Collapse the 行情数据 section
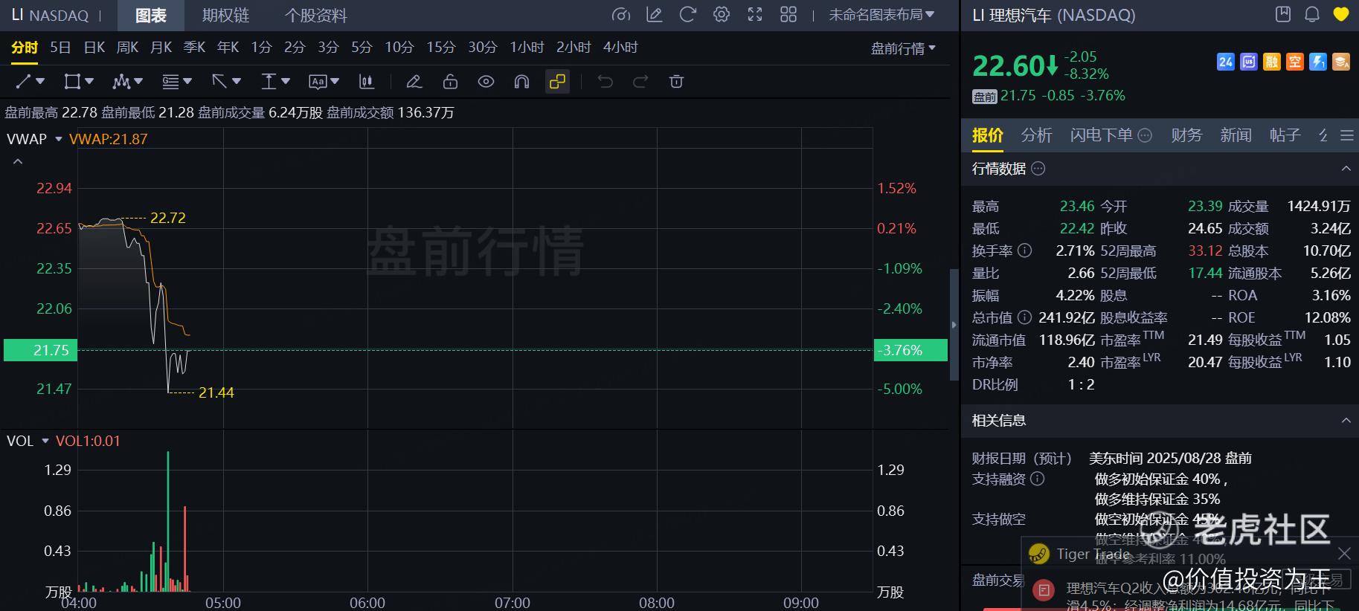 1346,169
